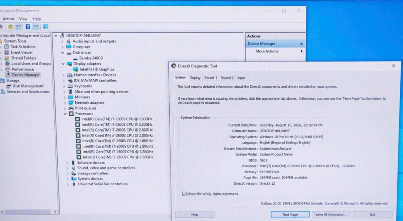Switch to the Display tab in DirectX tool
The image size is (403, 221).
(195, 78)
